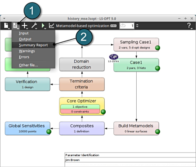
Task: Open the Composites box
Action: [82, 129]
